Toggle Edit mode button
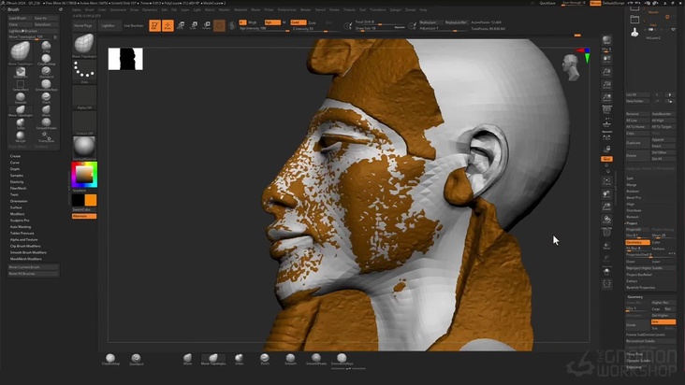 154,25
